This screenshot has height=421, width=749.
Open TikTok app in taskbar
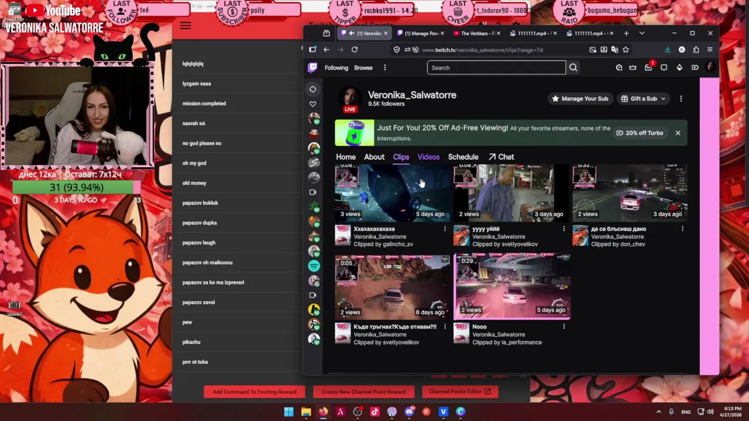[x=374, y=412]
